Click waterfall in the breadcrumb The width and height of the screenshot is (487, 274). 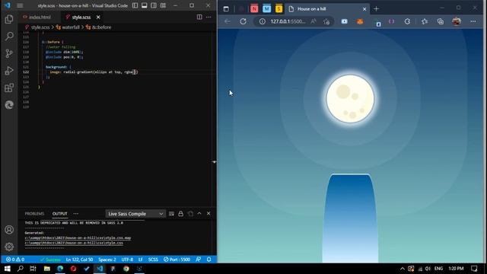[71, 27]
